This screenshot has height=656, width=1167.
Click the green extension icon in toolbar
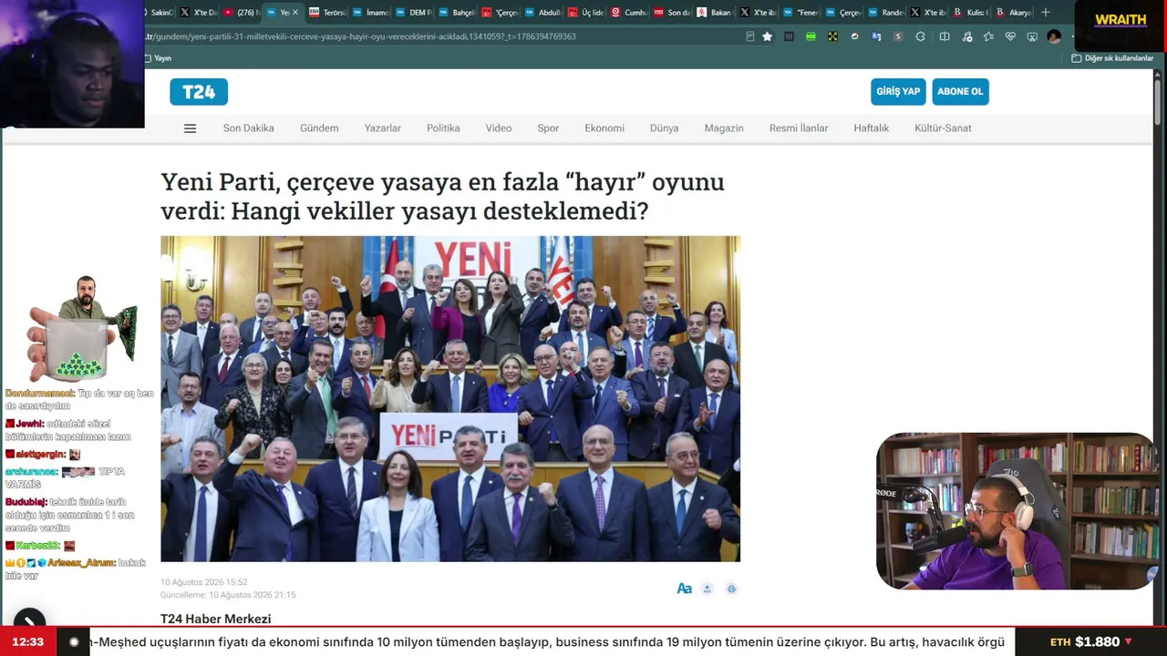[811, 36]
